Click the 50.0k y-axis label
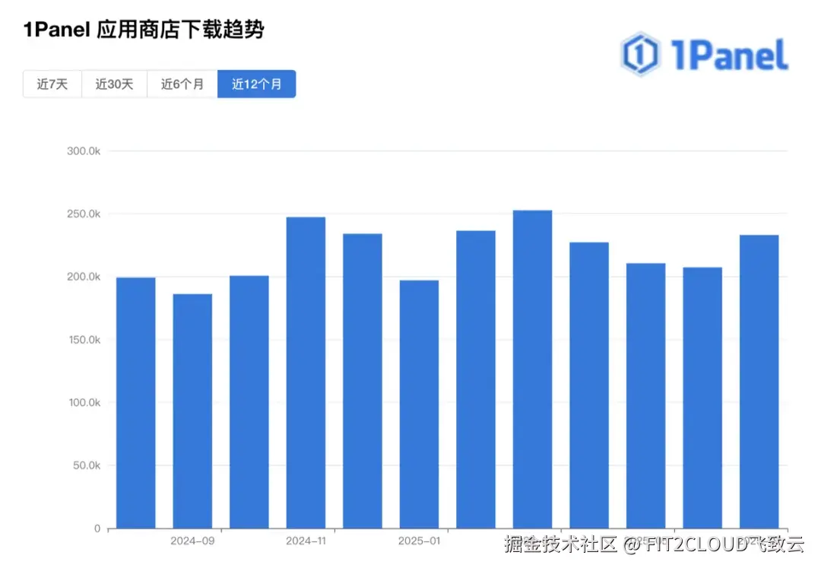 click(87, 465)
